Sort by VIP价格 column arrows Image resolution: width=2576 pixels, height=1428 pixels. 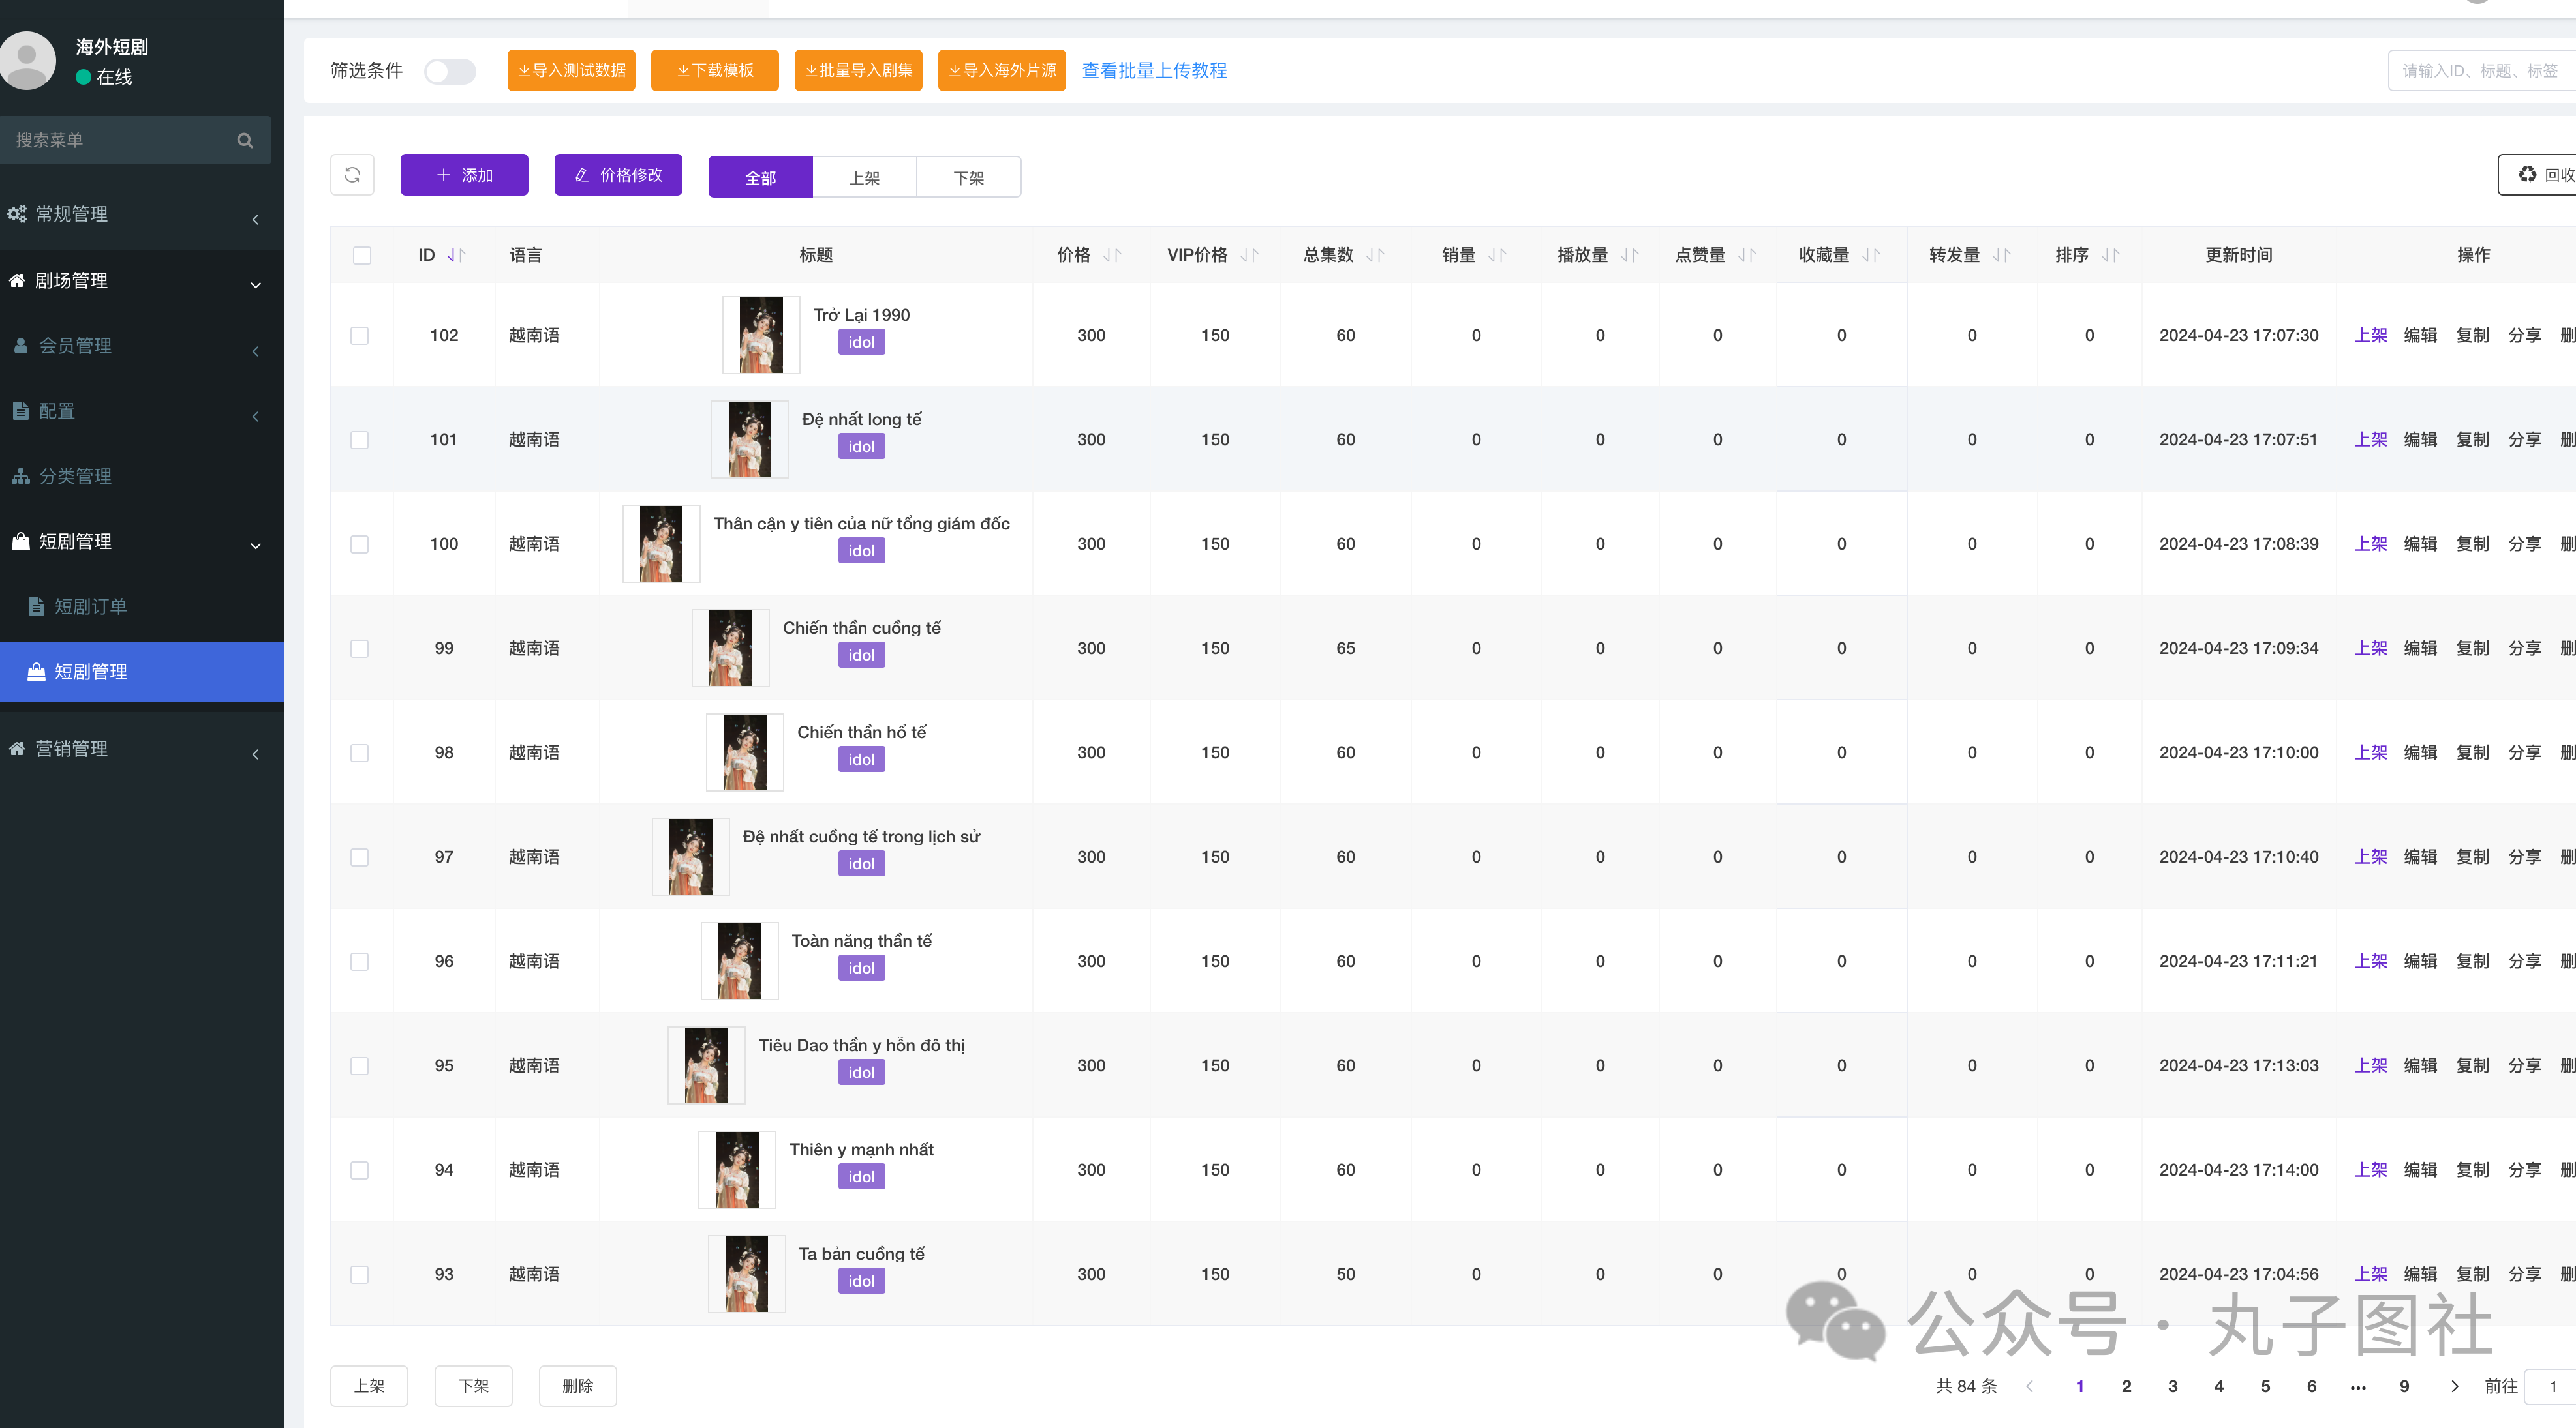1250,256
